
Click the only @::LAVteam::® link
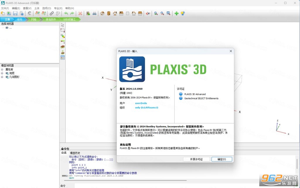(146, 108)
